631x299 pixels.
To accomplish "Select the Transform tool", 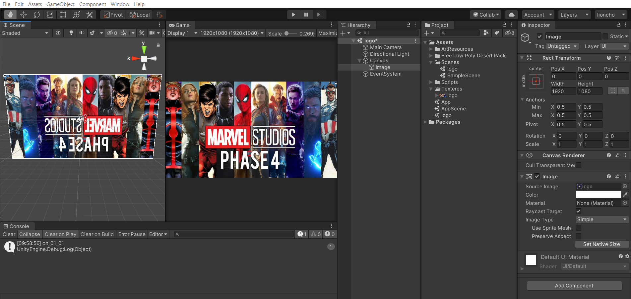I will click(x=77, y=15).
